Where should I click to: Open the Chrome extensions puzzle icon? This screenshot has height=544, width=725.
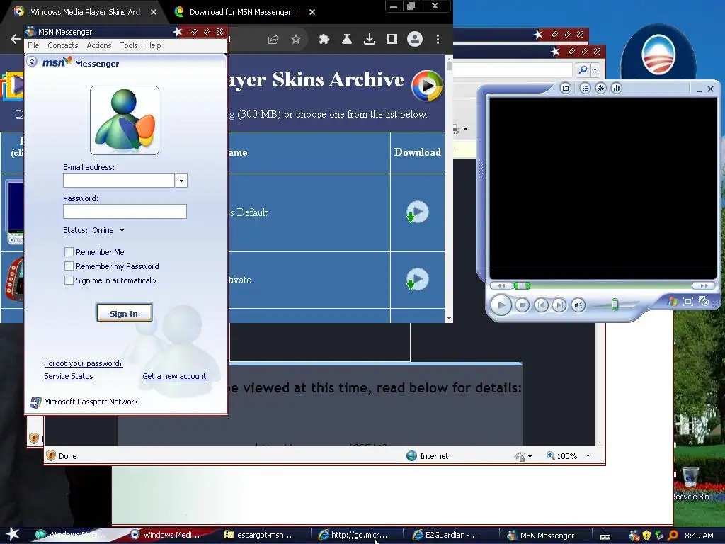click(324, 40)
